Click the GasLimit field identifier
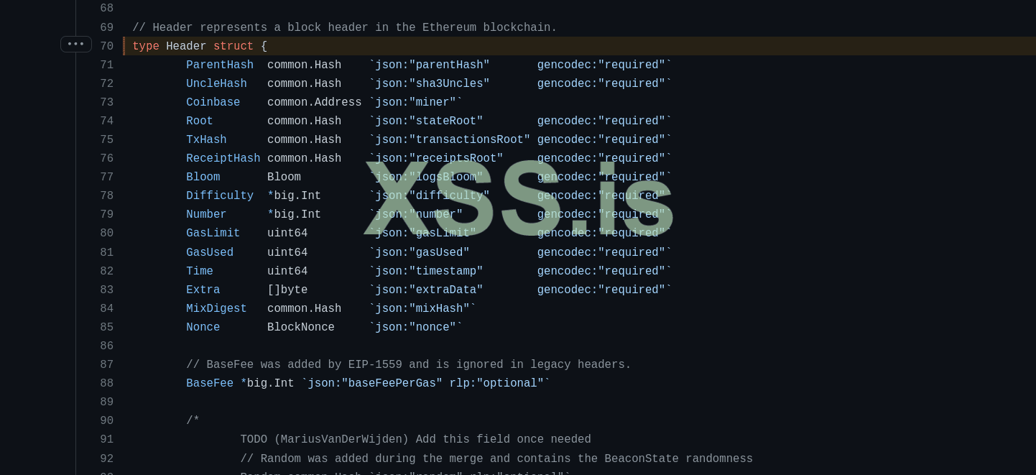Viewport: 1036px width, 475px height. tap(213, 234)
